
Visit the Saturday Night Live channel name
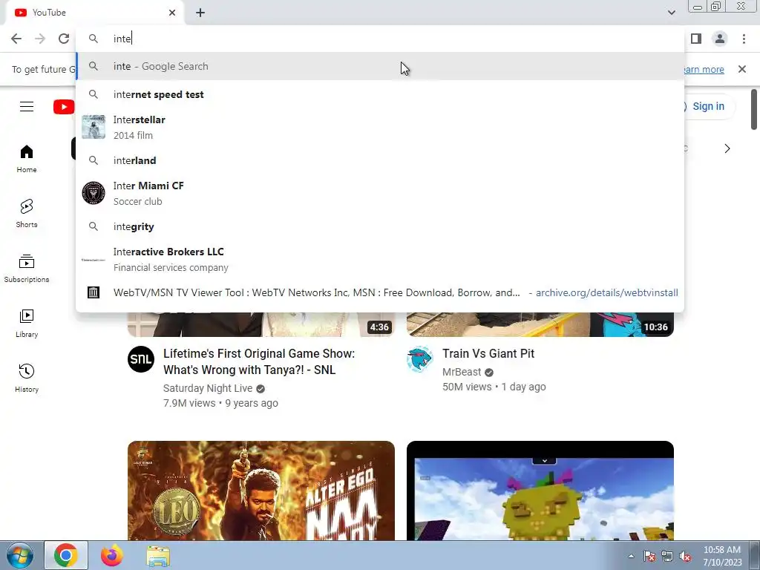(x=208, y=388)
